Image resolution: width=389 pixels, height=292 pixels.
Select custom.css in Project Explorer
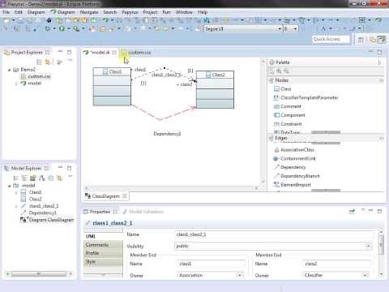[36, 76]
